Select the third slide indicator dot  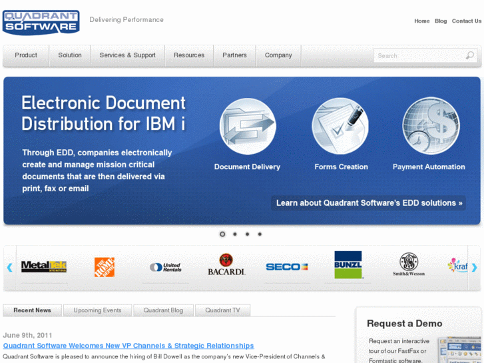pos(247,234)
